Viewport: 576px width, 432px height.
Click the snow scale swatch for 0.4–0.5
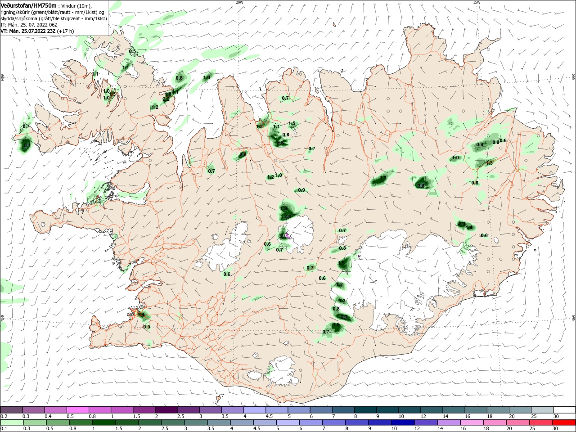(55, 410)
